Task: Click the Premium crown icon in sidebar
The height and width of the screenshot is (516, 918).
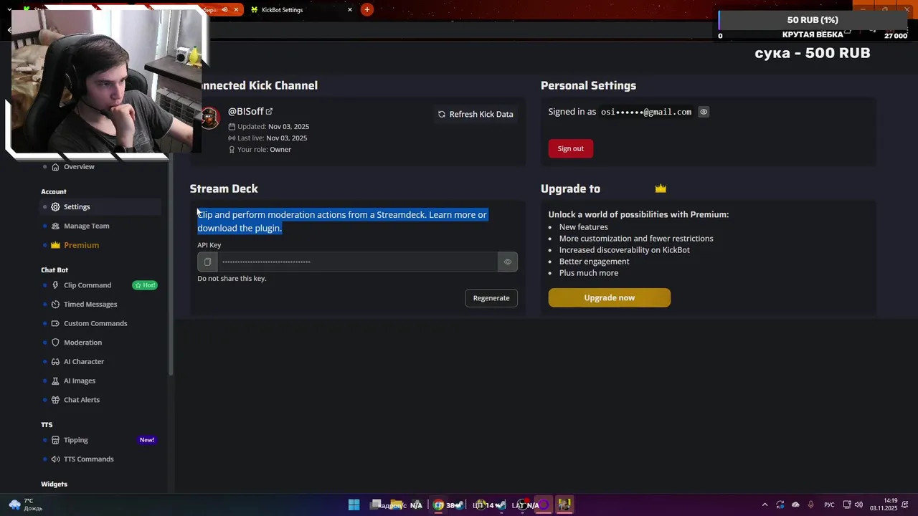Action: point(55,245)
